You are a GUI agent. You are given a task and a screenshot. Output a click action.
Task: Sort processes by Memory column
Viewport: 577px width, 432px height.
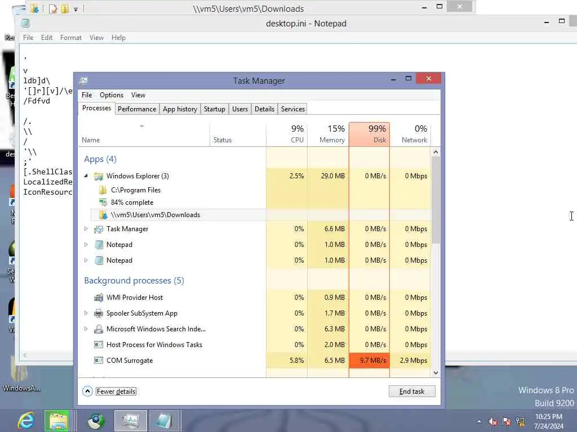point(329,134)
